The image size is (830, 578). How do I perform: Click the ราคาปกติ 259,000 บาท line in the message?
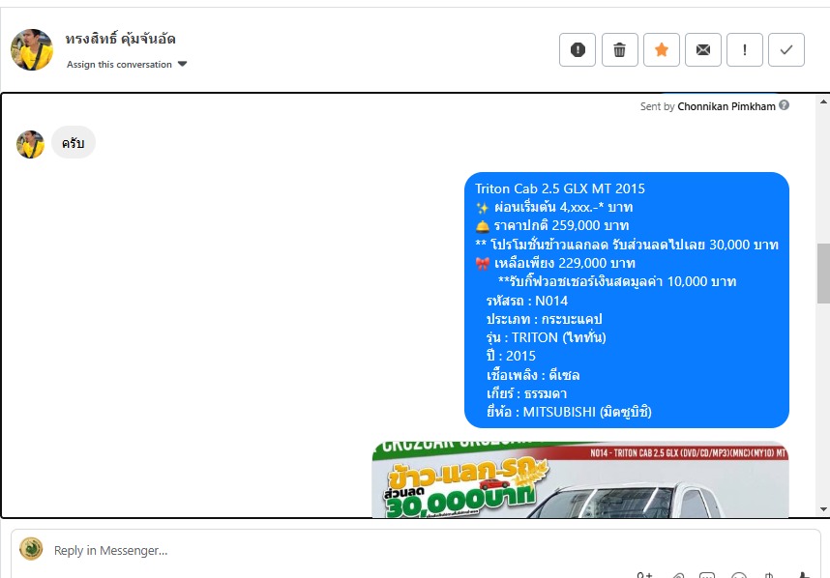click(552, 226)
